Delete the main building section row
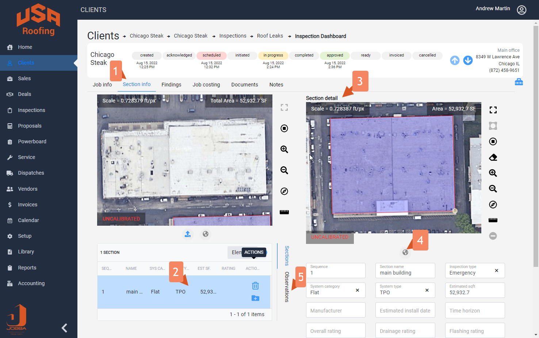The height and width of the screenshot is (338, 539). 255,285
